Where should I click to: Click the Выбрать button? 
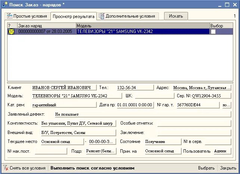tap(206, 168)
